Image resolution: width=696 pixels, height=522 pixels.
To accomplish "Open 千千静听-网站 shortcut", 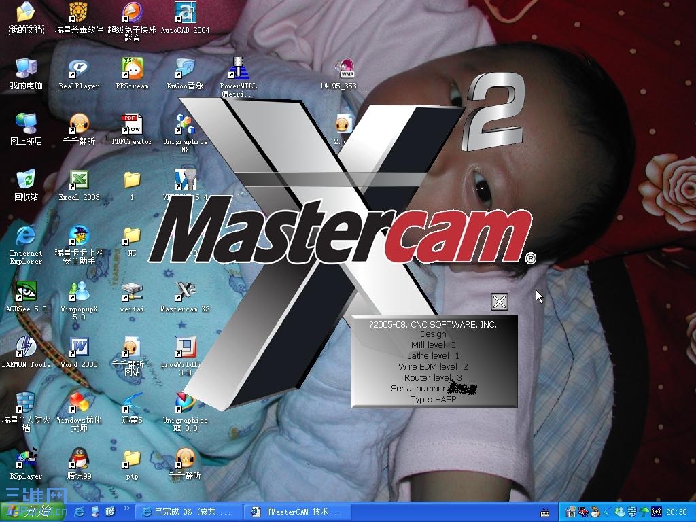I will 132,356.
